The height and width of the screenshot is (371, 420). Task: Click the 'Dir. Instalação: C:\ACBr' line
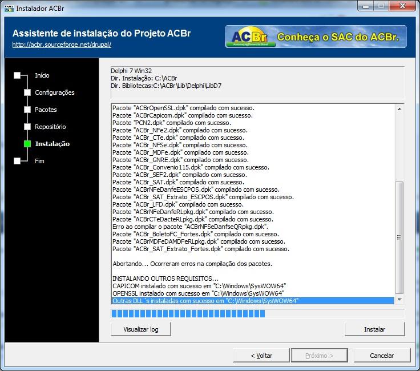(x=144, y=78)
